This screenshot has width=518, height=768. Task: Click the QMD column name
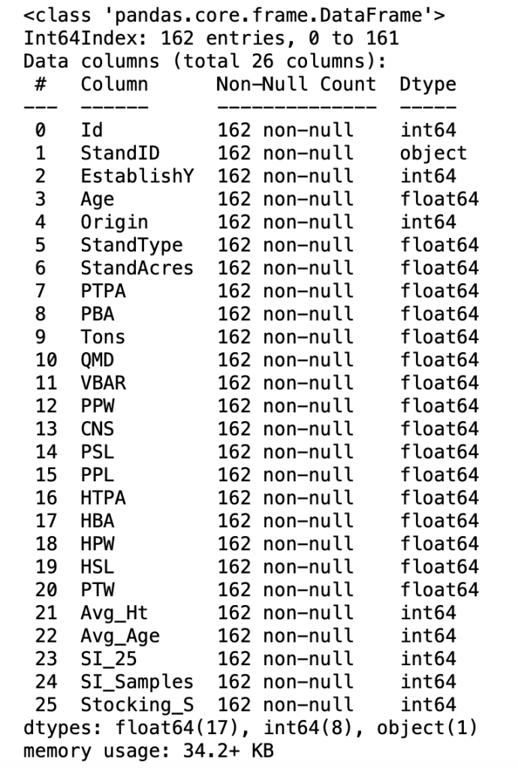click(98, 360)
